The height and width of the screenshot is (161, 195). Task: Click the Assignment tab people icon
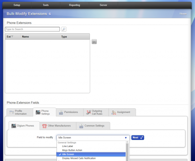pyautogui.click(x=114, y=112)
